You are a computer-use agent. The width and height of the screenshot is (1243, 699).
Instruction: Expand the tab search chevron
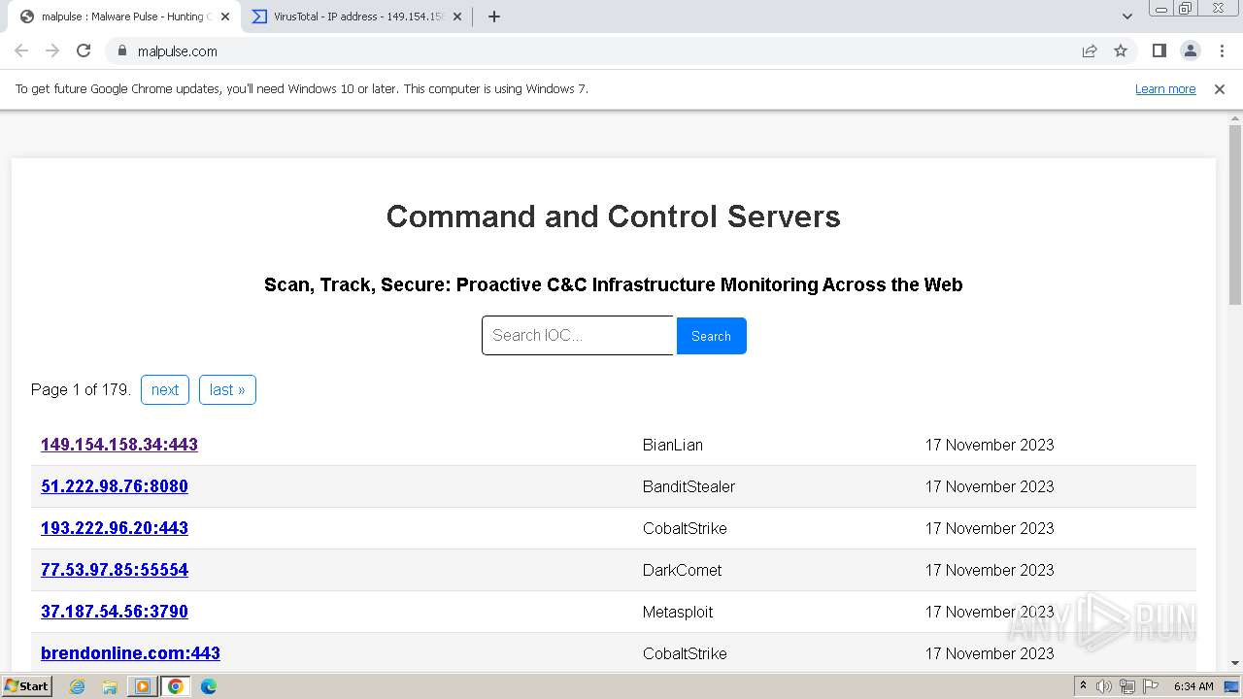(1127, 17)
